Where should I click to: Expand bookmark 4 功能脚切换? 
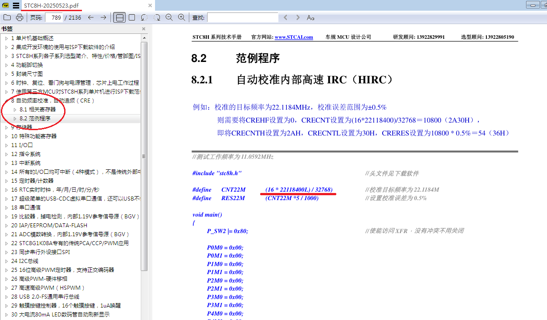(x=7, y=65)
